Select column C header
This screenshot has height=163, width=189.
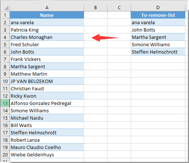point(119,8)
